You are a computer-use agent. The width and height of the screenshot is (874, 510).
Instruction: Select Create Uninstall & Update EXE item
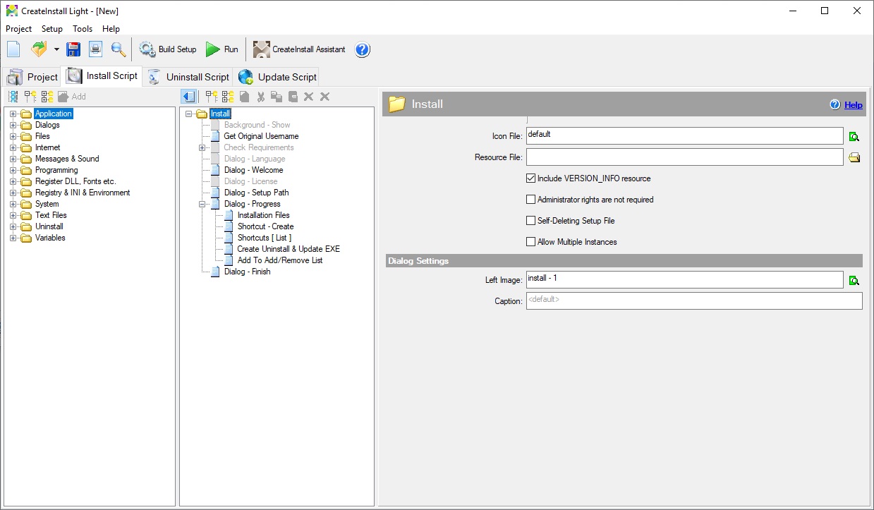click(289, 249)
